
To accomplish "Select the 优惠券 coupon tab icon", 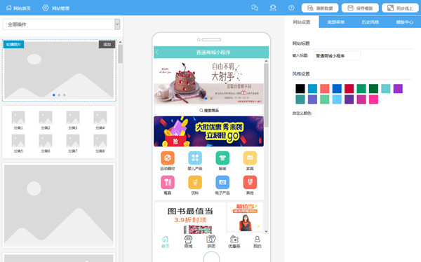I will [x=234, y=239].
